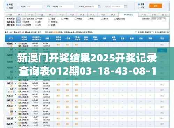174x128 pixels.
Task: Tick the T-特快 train type checkbox
Action: pos(62,19)
